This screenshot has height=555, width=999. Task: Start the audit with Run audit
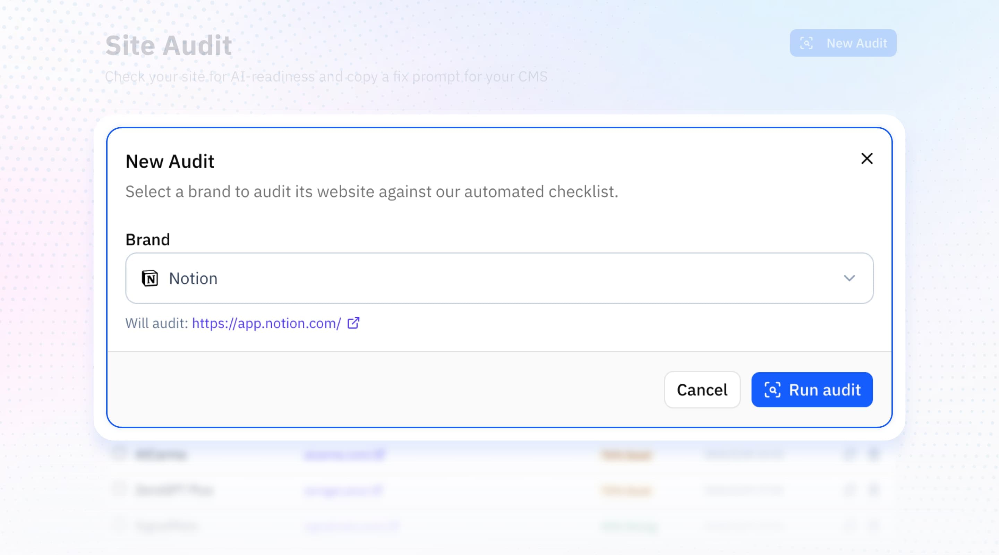[x=812, y=390]
